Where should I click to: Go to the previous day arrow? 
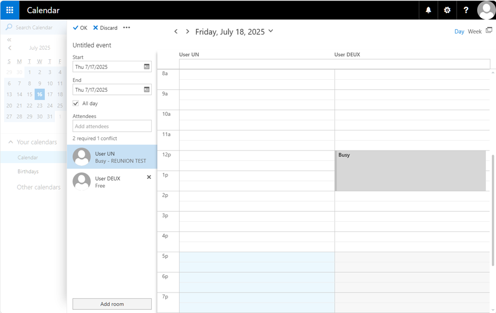(176, 31)
